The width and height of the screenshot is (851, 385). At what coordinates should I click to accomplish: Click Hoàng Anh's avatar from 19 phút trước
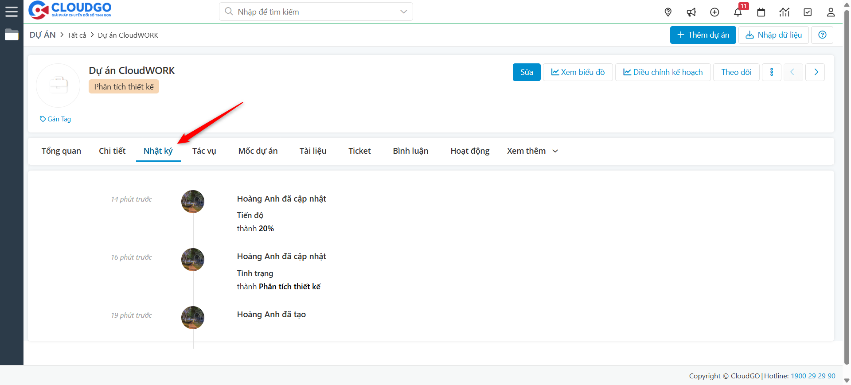(x=193, y=318)
